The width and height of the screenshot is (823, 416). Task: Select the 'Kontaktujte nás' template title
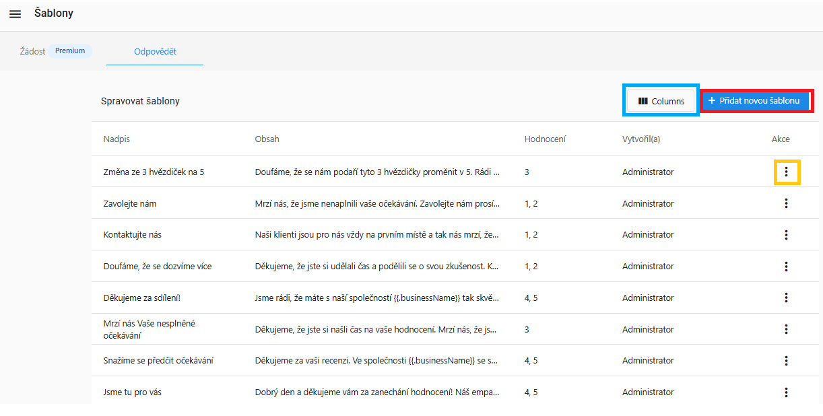click(133, 235)
